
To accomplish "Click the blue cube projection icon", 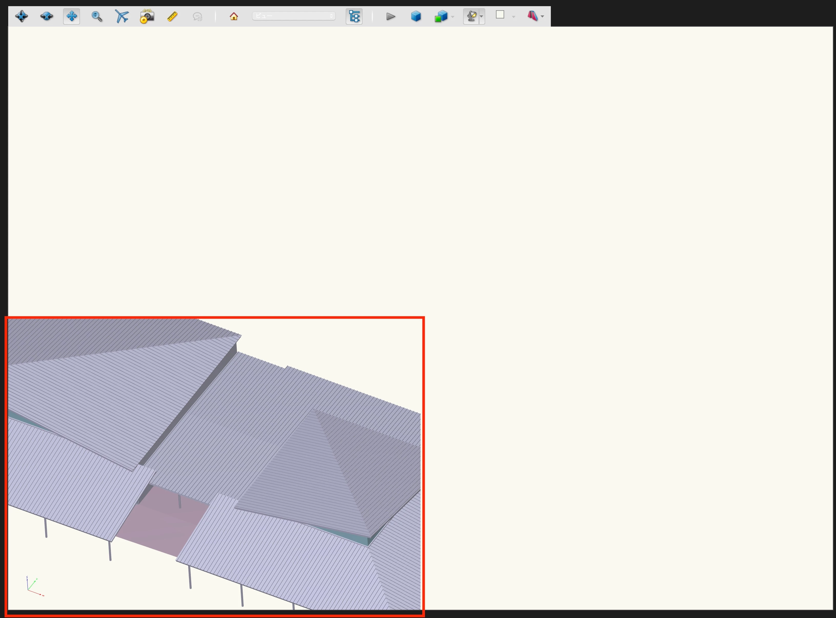I will tap(416, 16).
